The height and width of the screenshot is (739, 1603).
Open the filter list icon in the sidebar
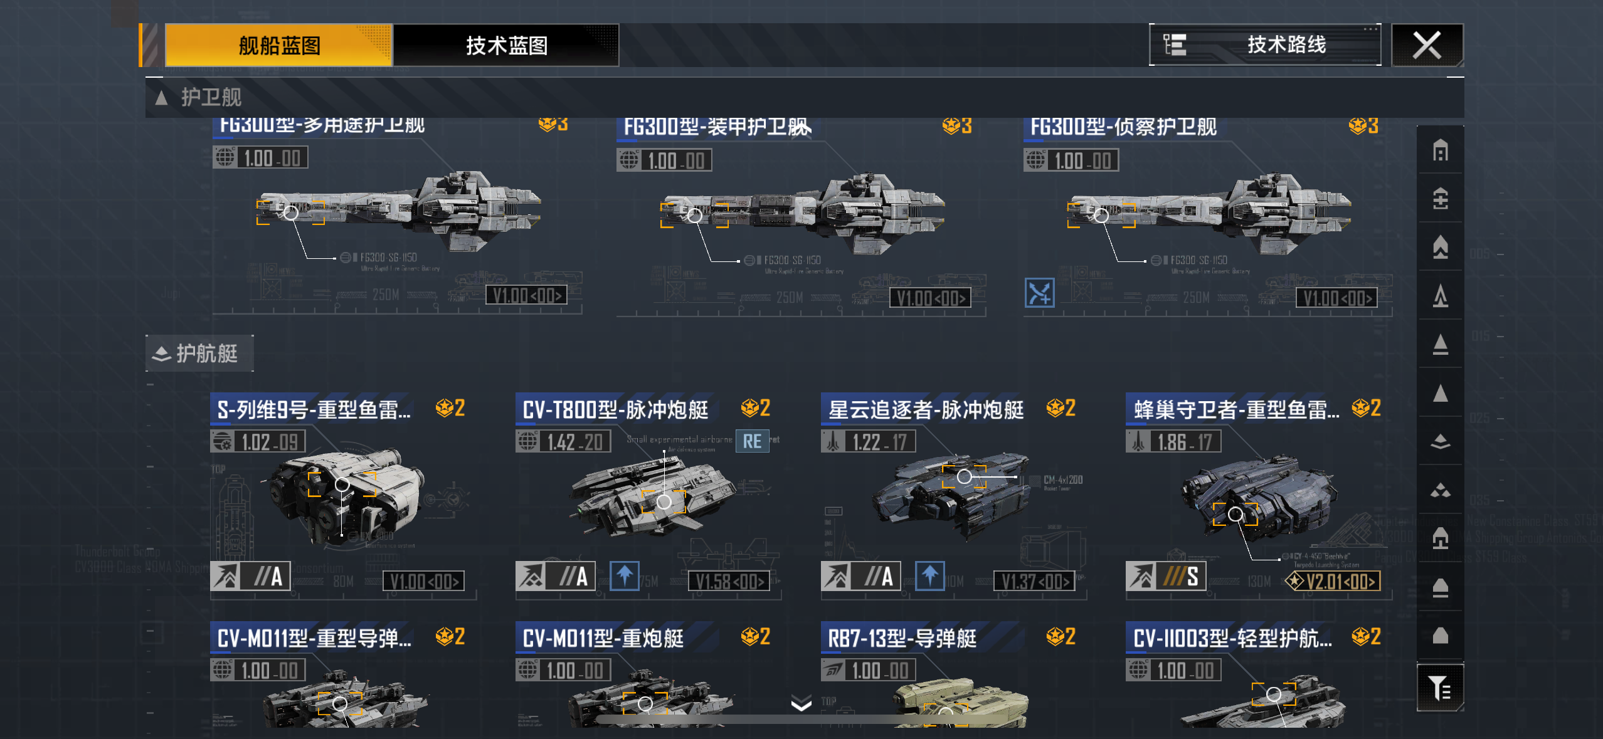pos(1441,688)
